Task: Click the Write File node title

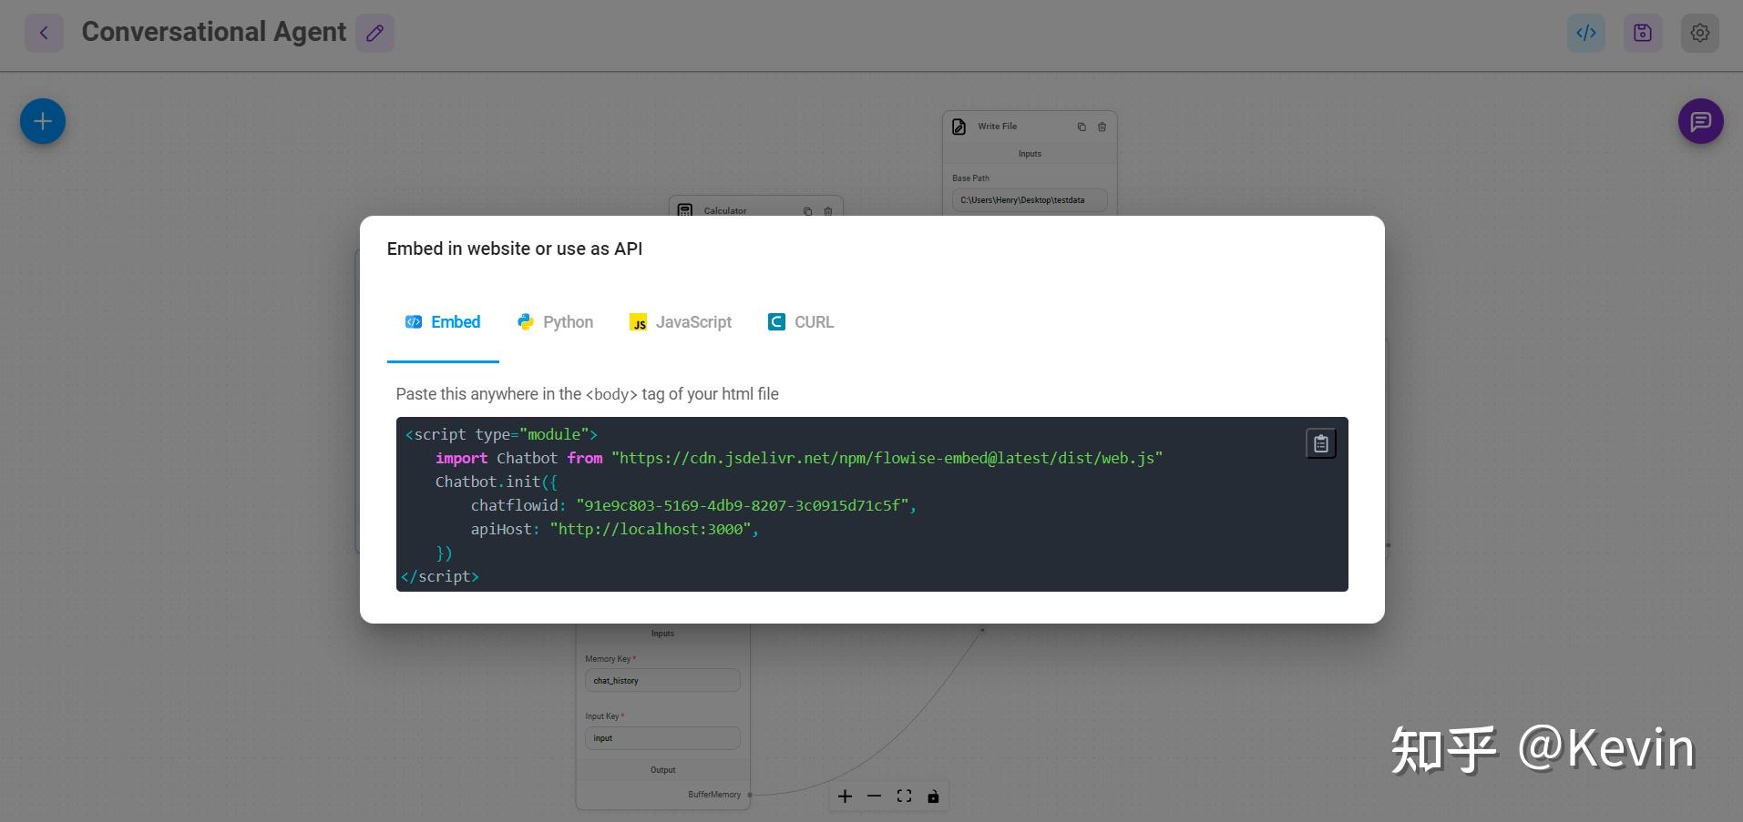Action: pyautogui.click(x=998, y=127)
